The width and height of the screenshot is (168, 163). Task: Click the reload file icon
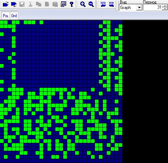(x=14, y=4)
